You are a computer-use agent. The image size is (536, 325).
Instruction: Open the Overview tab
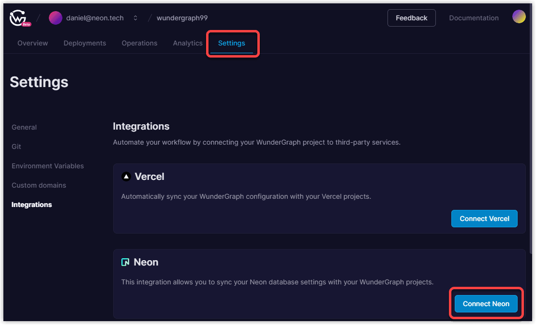(x=32, y=43)
